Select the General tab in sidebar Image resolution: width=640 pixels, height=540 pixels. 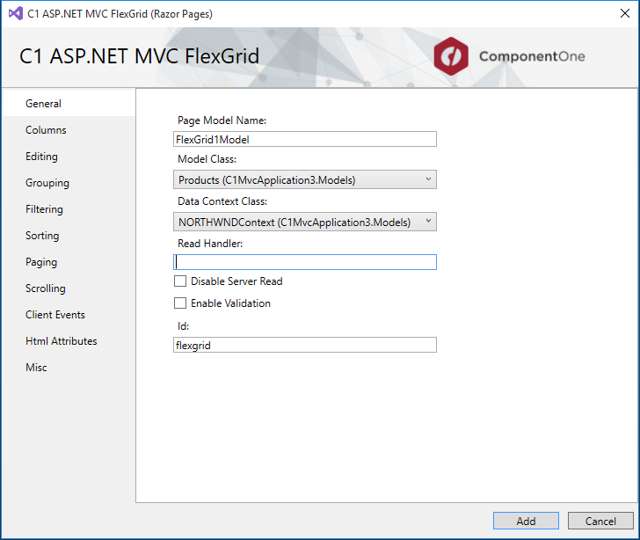click(x=69, y=104)
